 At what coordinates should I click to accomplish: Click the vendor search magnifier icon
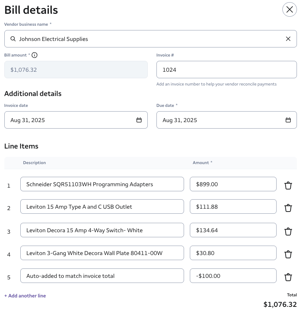[x=13, y=39]
